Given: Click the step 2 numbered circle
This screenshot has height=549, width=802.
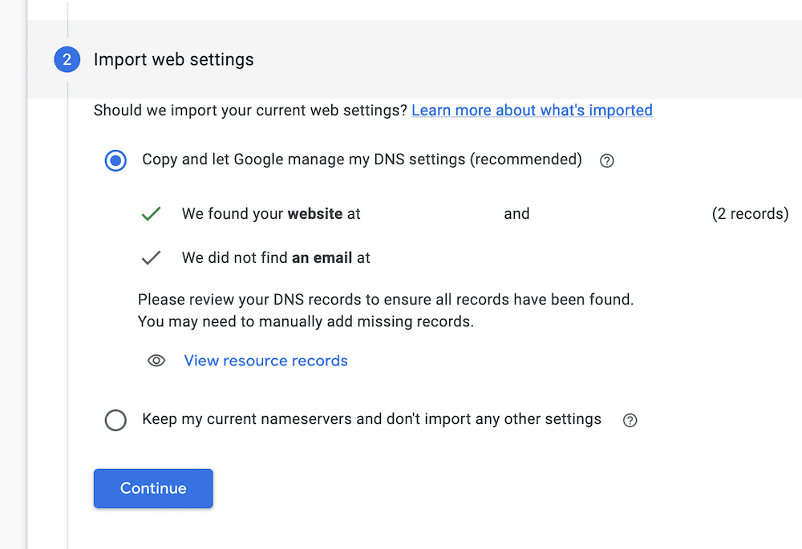Looking at the screenshot, I should (x=67, y=60).
